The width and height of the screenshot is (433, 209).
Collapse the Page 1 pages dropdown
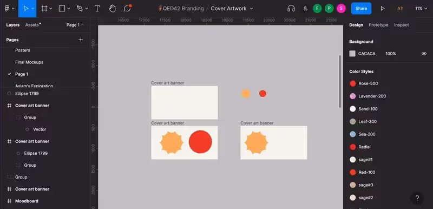point(75,25)
